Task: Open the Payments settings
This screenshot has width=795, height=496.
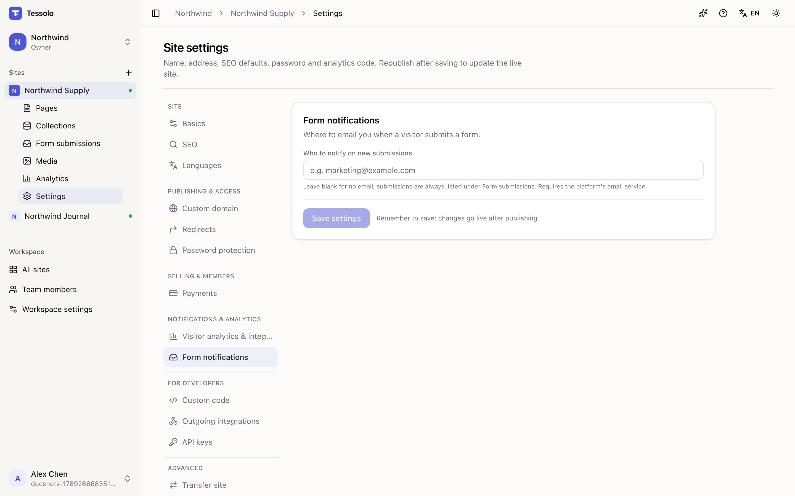Action: pos(221,293)
